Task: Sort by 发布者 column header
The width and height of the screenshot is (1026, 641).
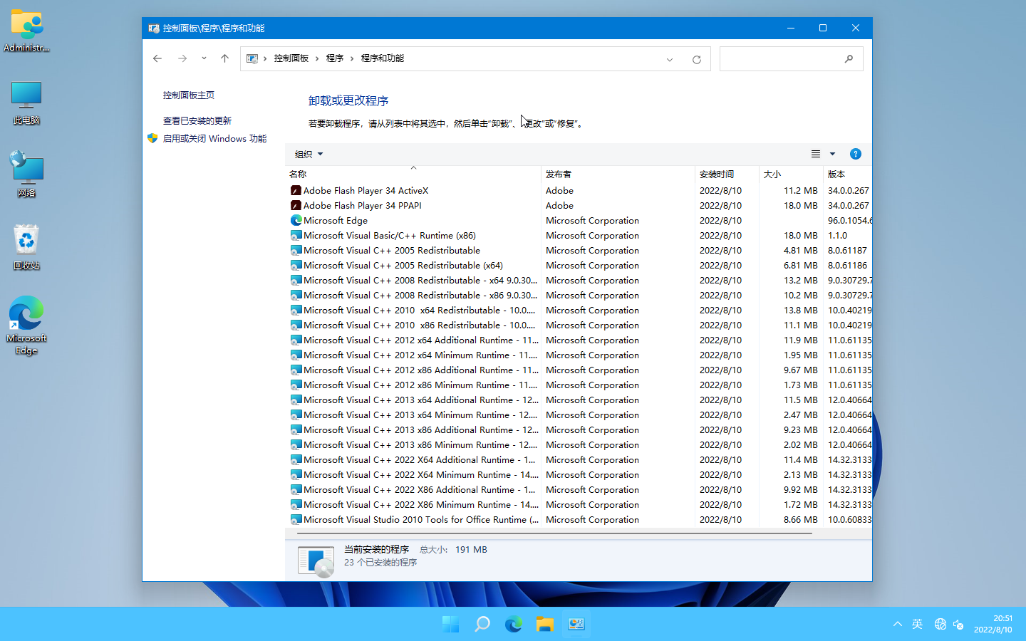Action: pyautogui.click(x=618, y=174)
